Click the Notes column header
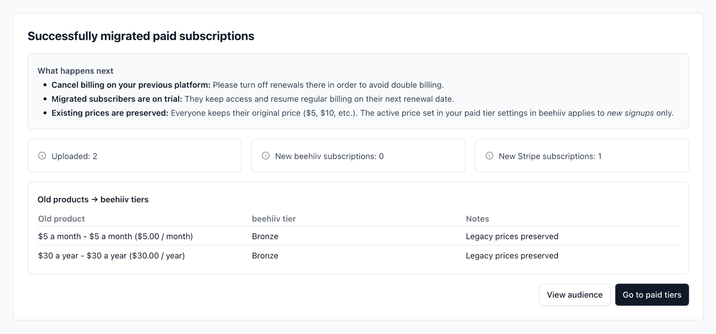The height and width of the screenshot is (334, 716). pyautogui.click(x=477, y=219)
